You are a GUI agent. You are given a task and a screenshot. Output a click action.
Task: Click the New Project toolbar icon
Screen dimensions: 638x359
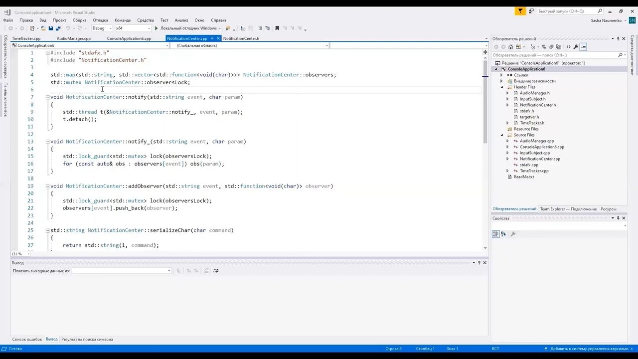[x=32, y=28]
